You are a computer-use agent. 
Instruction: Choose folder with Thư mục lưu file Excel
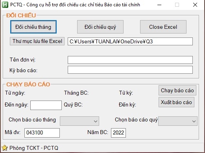pyautogui.click(x=37, y=41)
